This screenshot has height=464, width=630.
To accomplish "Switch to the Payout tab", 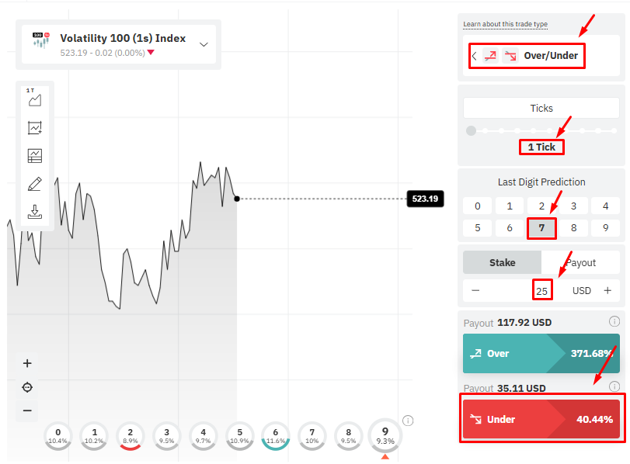I will point(580,262).
